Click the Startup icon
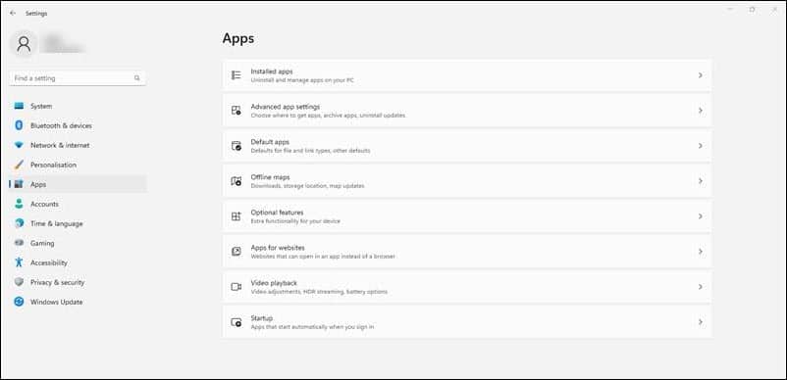787x380 pixels. point(236,322)
